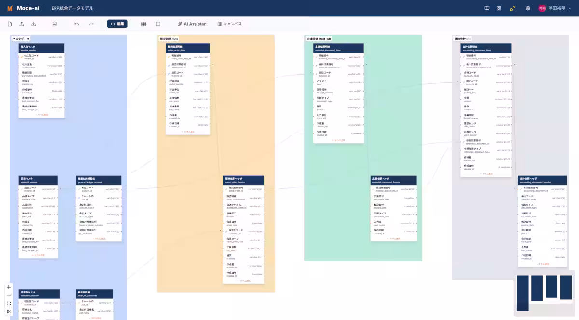Image resolution: width=579 pixels, height=320 pixels.
Task: Open the apps grid menu in header
Action: (499, 8)
